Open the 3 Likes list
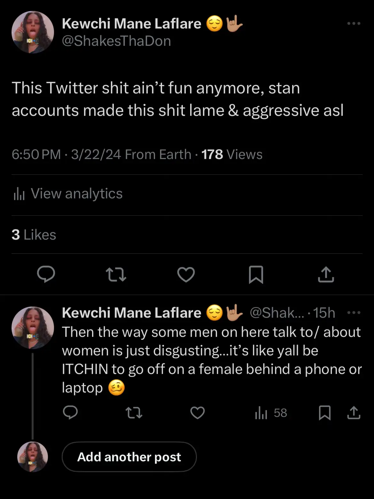 (x=34, y=235)
